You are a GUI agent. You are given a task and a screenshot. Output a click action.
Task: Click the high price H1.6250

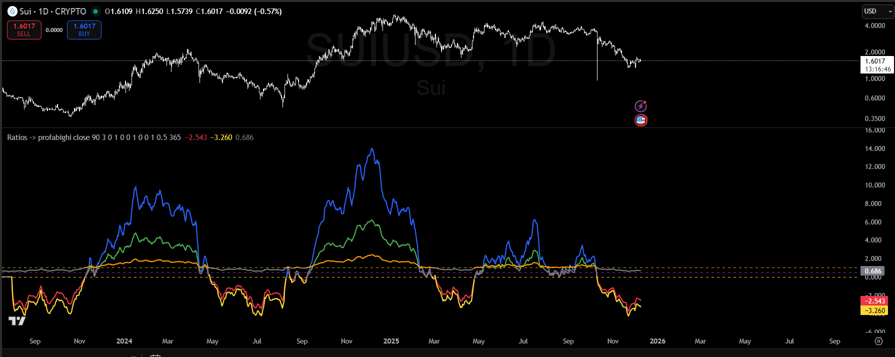[149, 11]
